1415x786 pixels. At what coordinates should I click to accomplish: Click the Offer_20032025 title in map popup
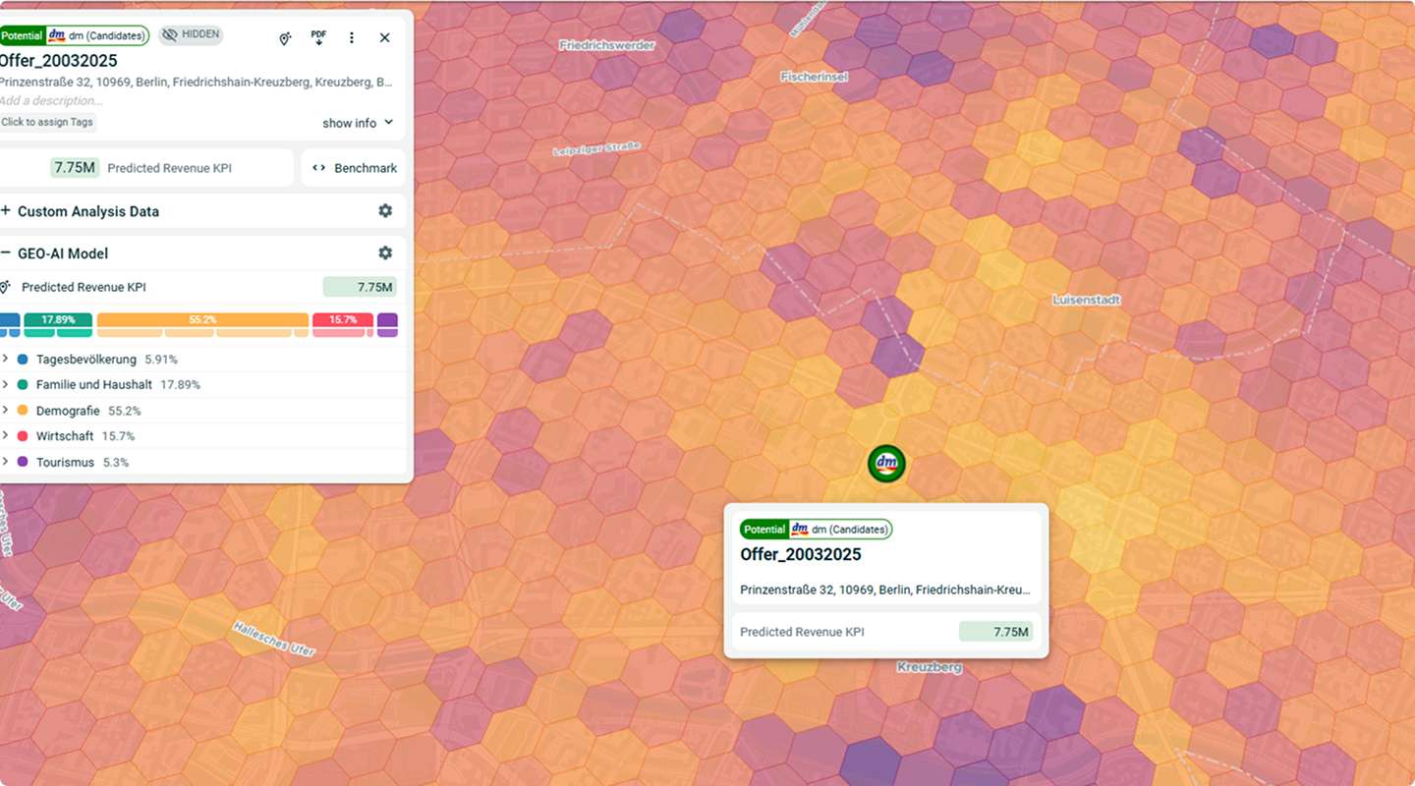801,555
